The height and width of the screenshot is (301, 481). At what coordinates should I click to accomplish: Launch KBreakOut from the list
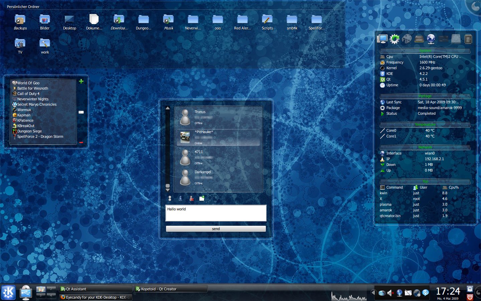click(x=23, y=126)
